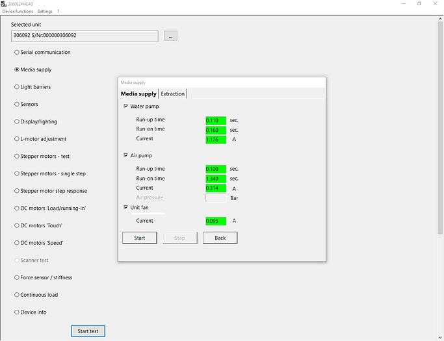Click the browse '...' button for unit
Image resolution: width=444 pixels, height=341 pixels.
[170, 36]
